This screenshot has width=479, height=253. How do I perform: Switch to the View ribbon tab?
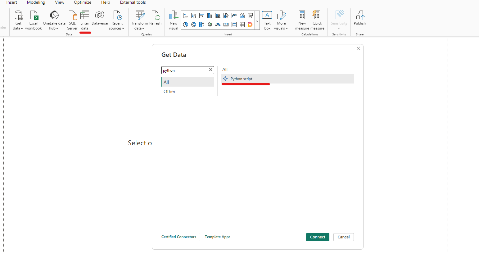(60, 2)
